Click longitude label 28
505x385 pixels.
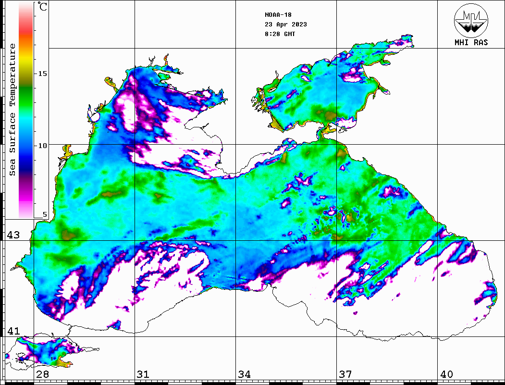[42, 374]
